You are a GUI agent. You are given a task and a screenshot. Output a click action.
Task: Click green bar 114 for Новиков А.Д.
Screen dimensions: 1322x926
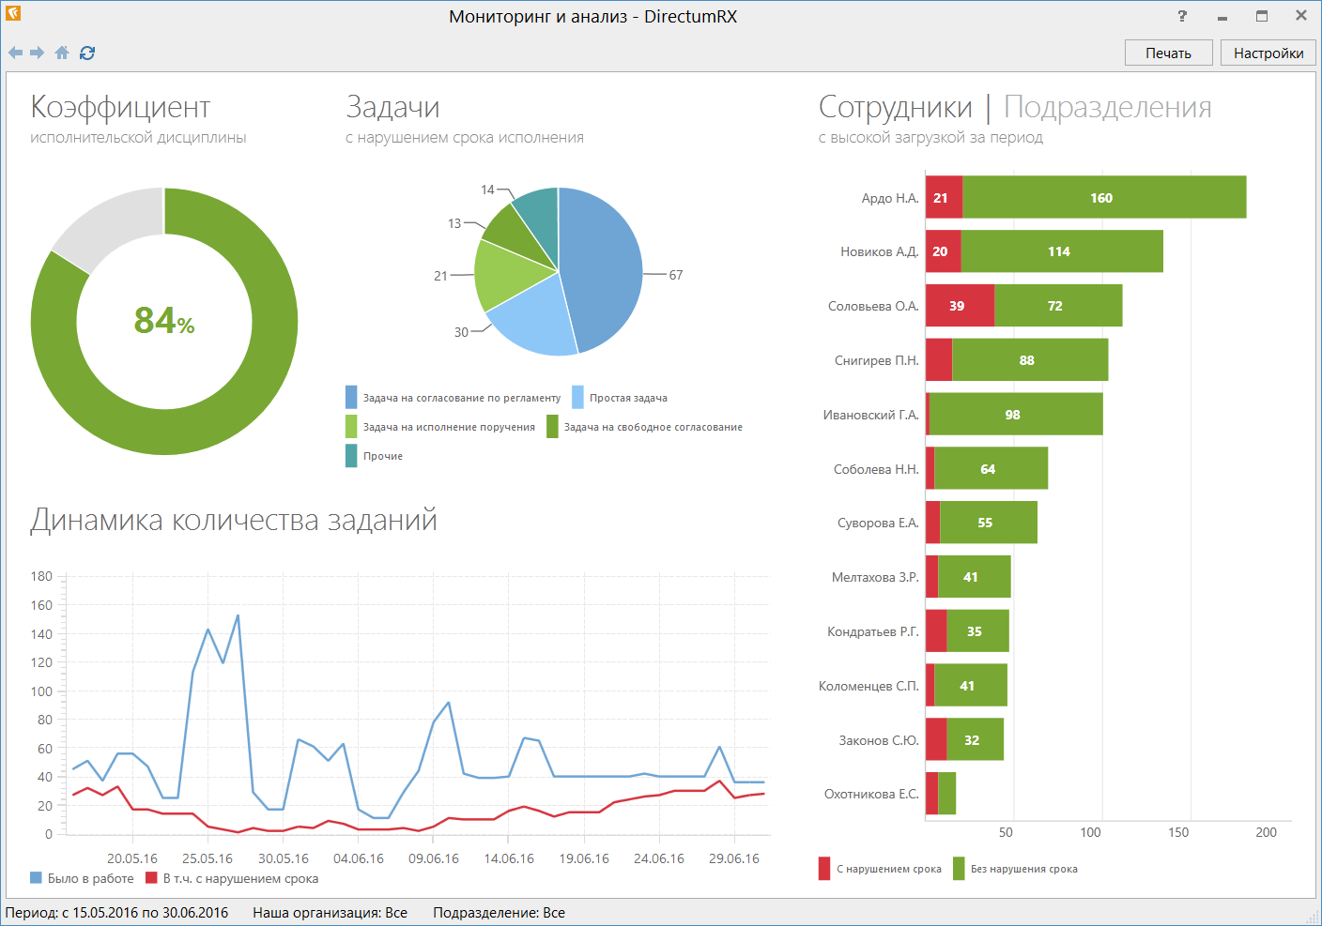[1062, 251]
